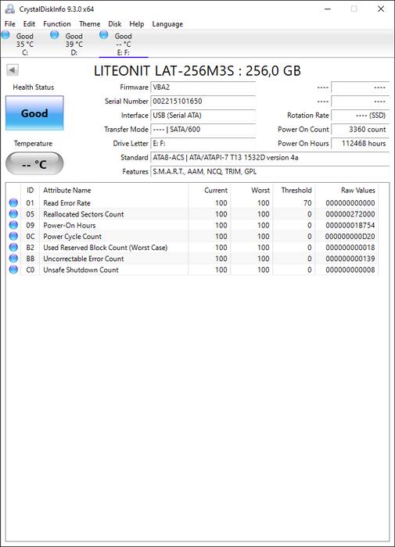Click the status orb for Power Cycle Count
This screenshot has width=395, height=547.
point(13,236)
